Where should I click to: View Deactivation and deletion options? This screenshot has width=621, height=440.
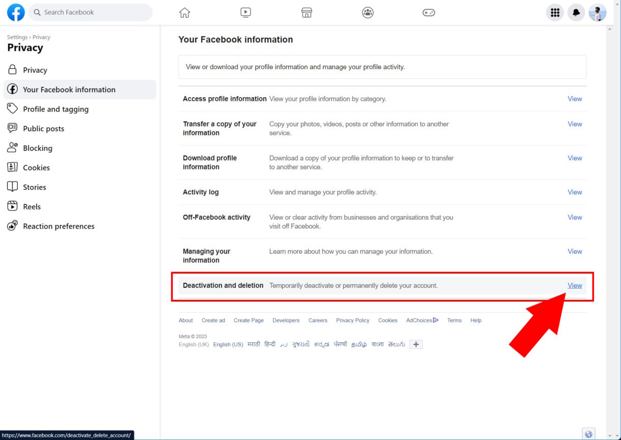click(575, 285)
